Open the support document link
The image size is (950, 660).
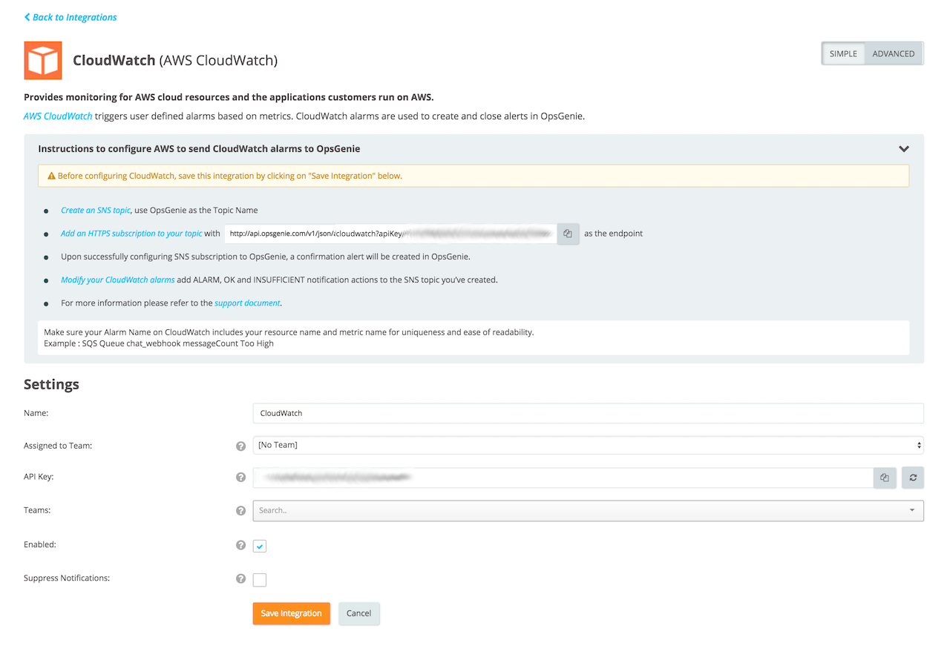247,303
